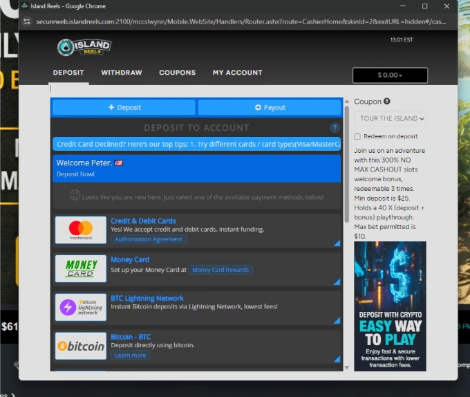Open the Authorization Agreement link
Image resolution: width=470 pixels, height=397 pixels.
pyautogui.click(x=149, y=239)
